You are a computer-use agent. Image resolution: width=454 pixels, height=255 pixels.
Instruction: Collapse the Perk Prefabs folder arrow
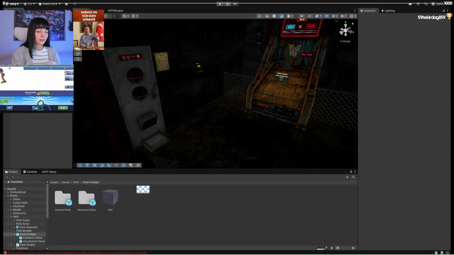point(14,234)
